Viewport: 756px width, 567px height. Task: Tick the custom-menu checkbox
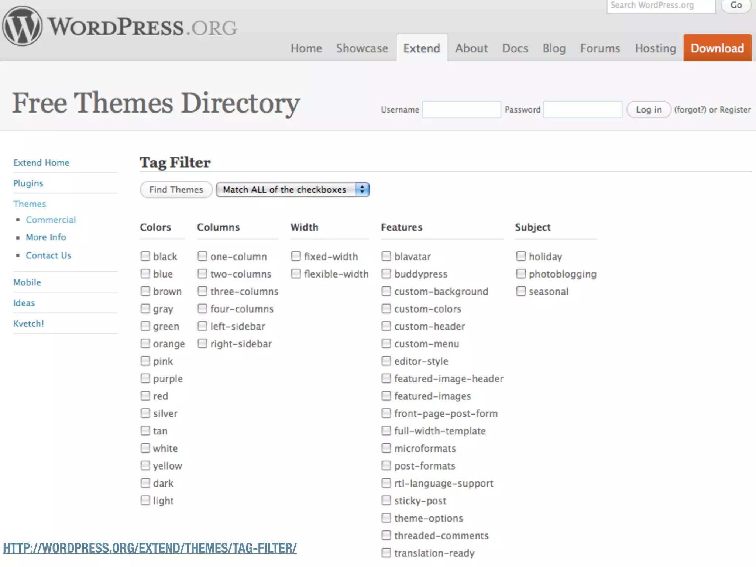(x=386, y=343)
